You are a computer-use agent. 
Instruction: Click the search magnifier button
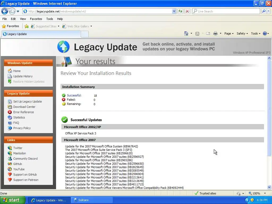click(264, 11)
